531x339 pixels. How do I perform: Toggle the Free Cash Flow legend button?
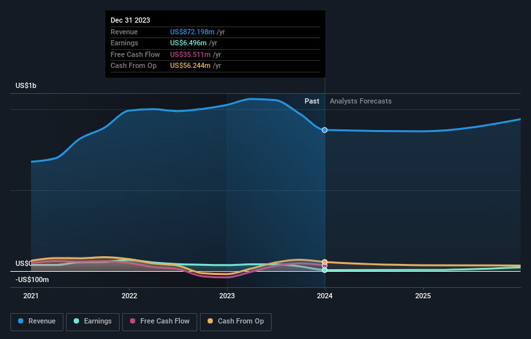(x=160, y=322)
